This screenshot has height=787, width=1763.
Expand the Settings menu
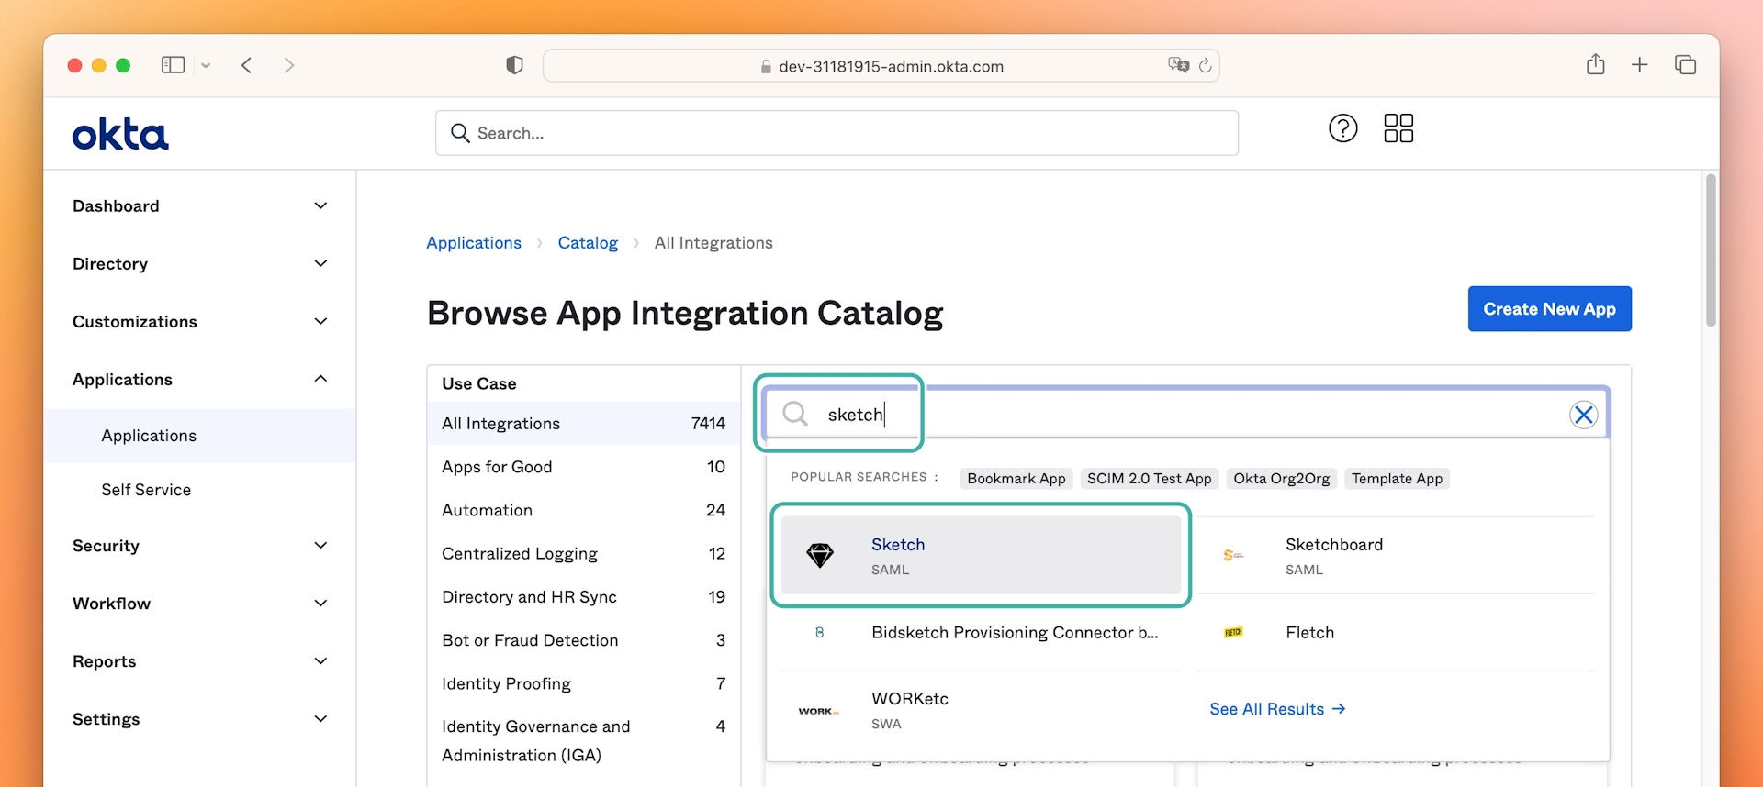200,718
